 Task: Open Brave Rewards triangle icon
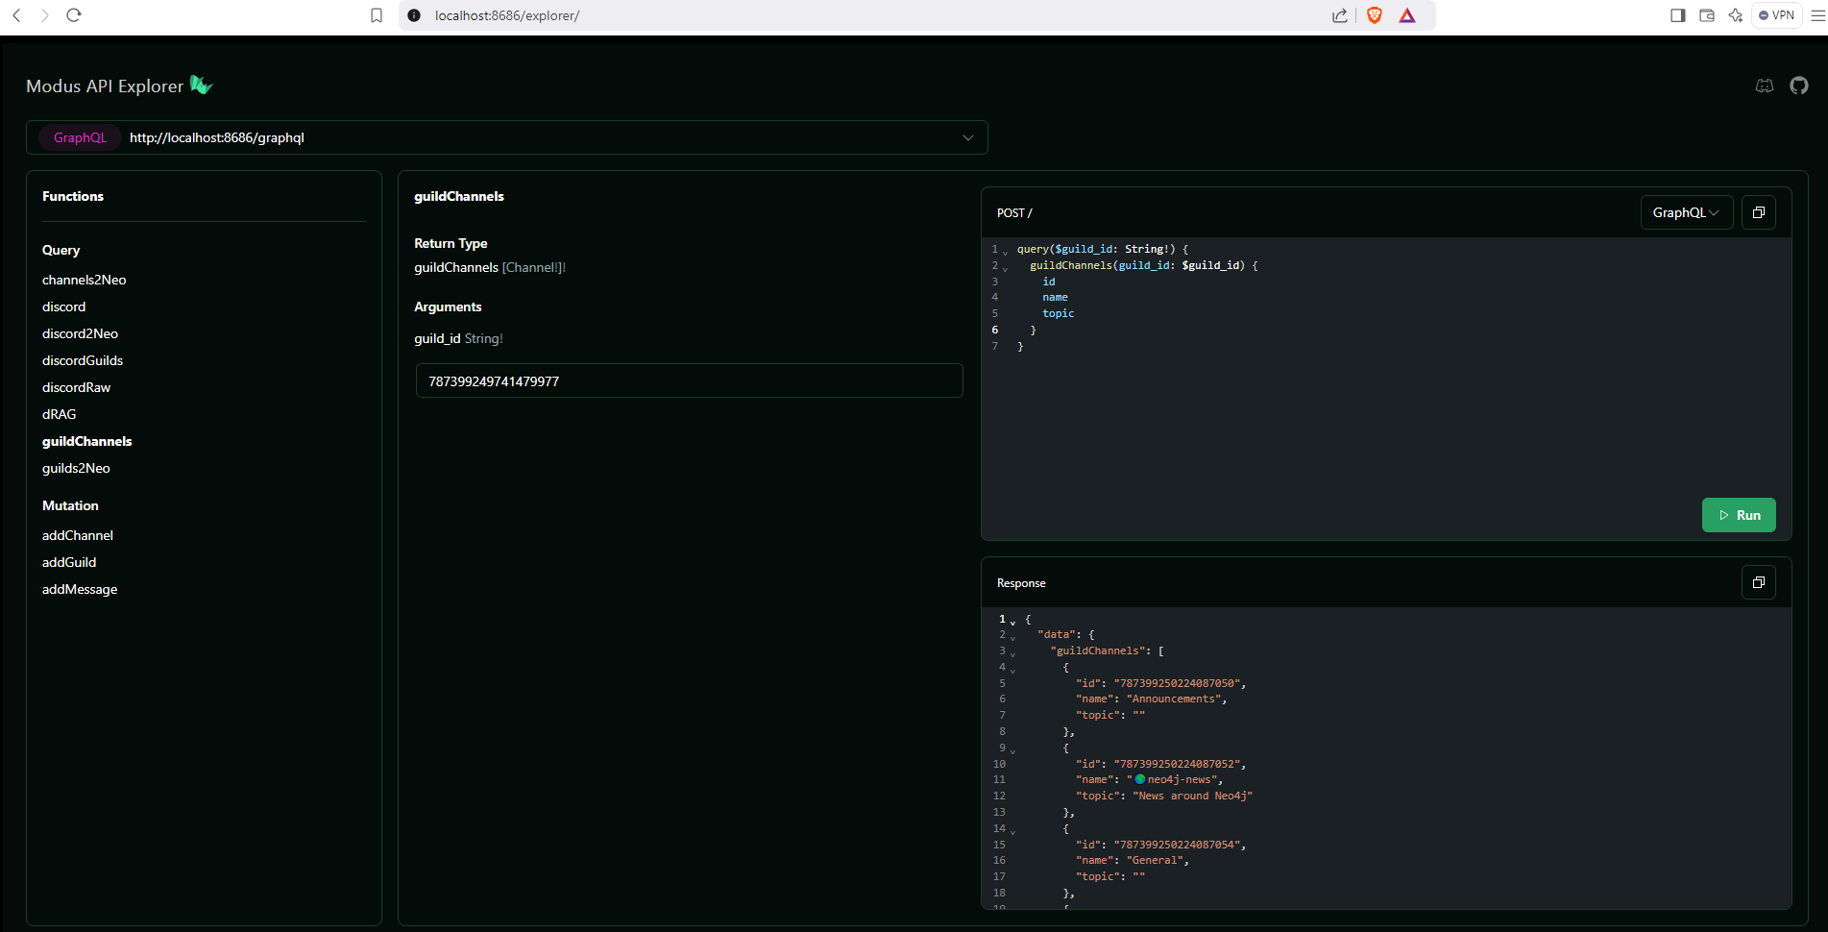click(1407, 15)
